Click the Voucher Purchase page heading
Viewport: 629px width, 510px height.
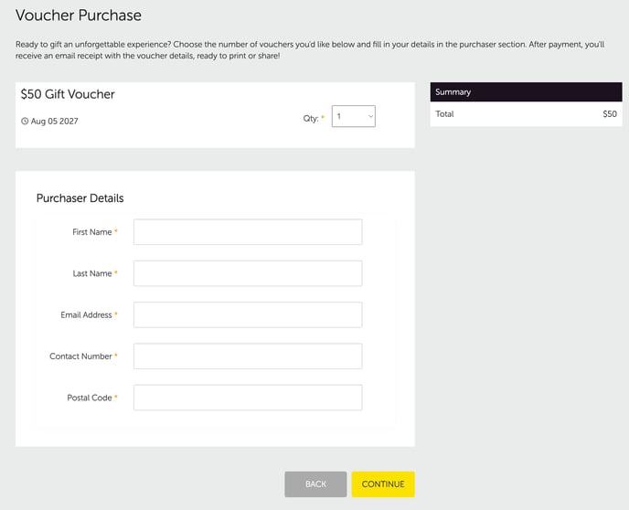[79, 16]
